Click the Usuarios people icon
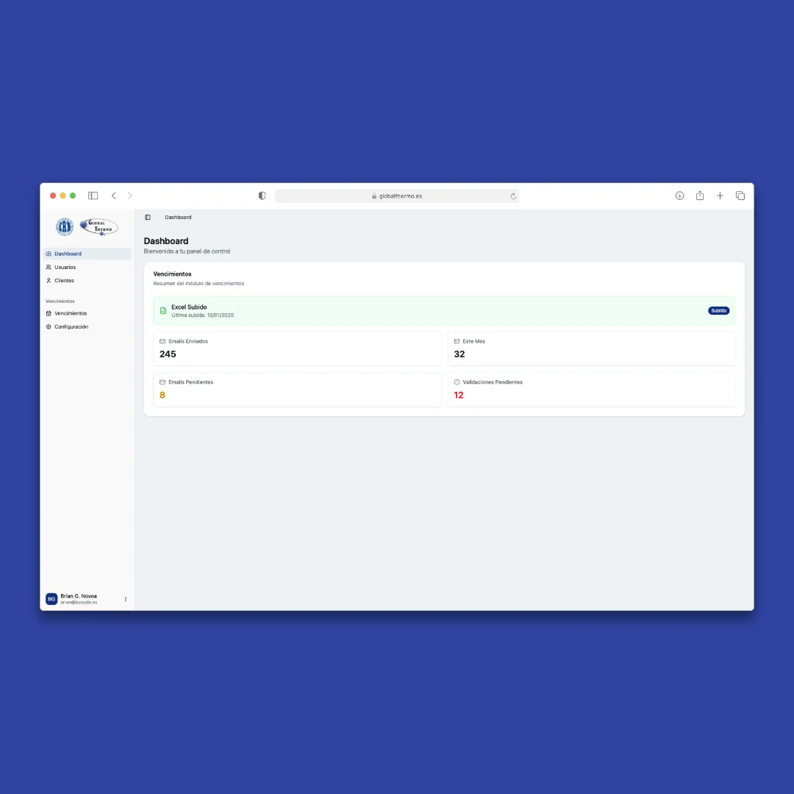794x794 pixels. pos(49,267)
